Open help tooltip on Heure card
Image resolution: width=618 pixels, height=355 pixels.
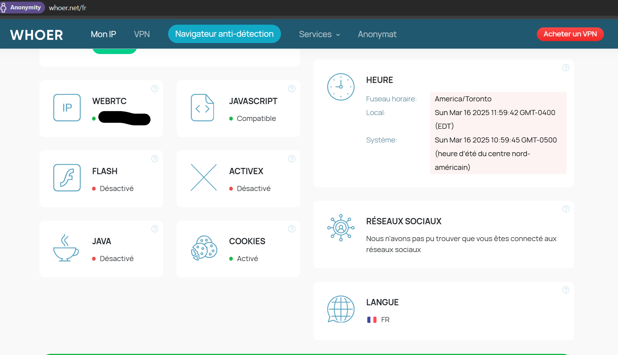point(565,68)
